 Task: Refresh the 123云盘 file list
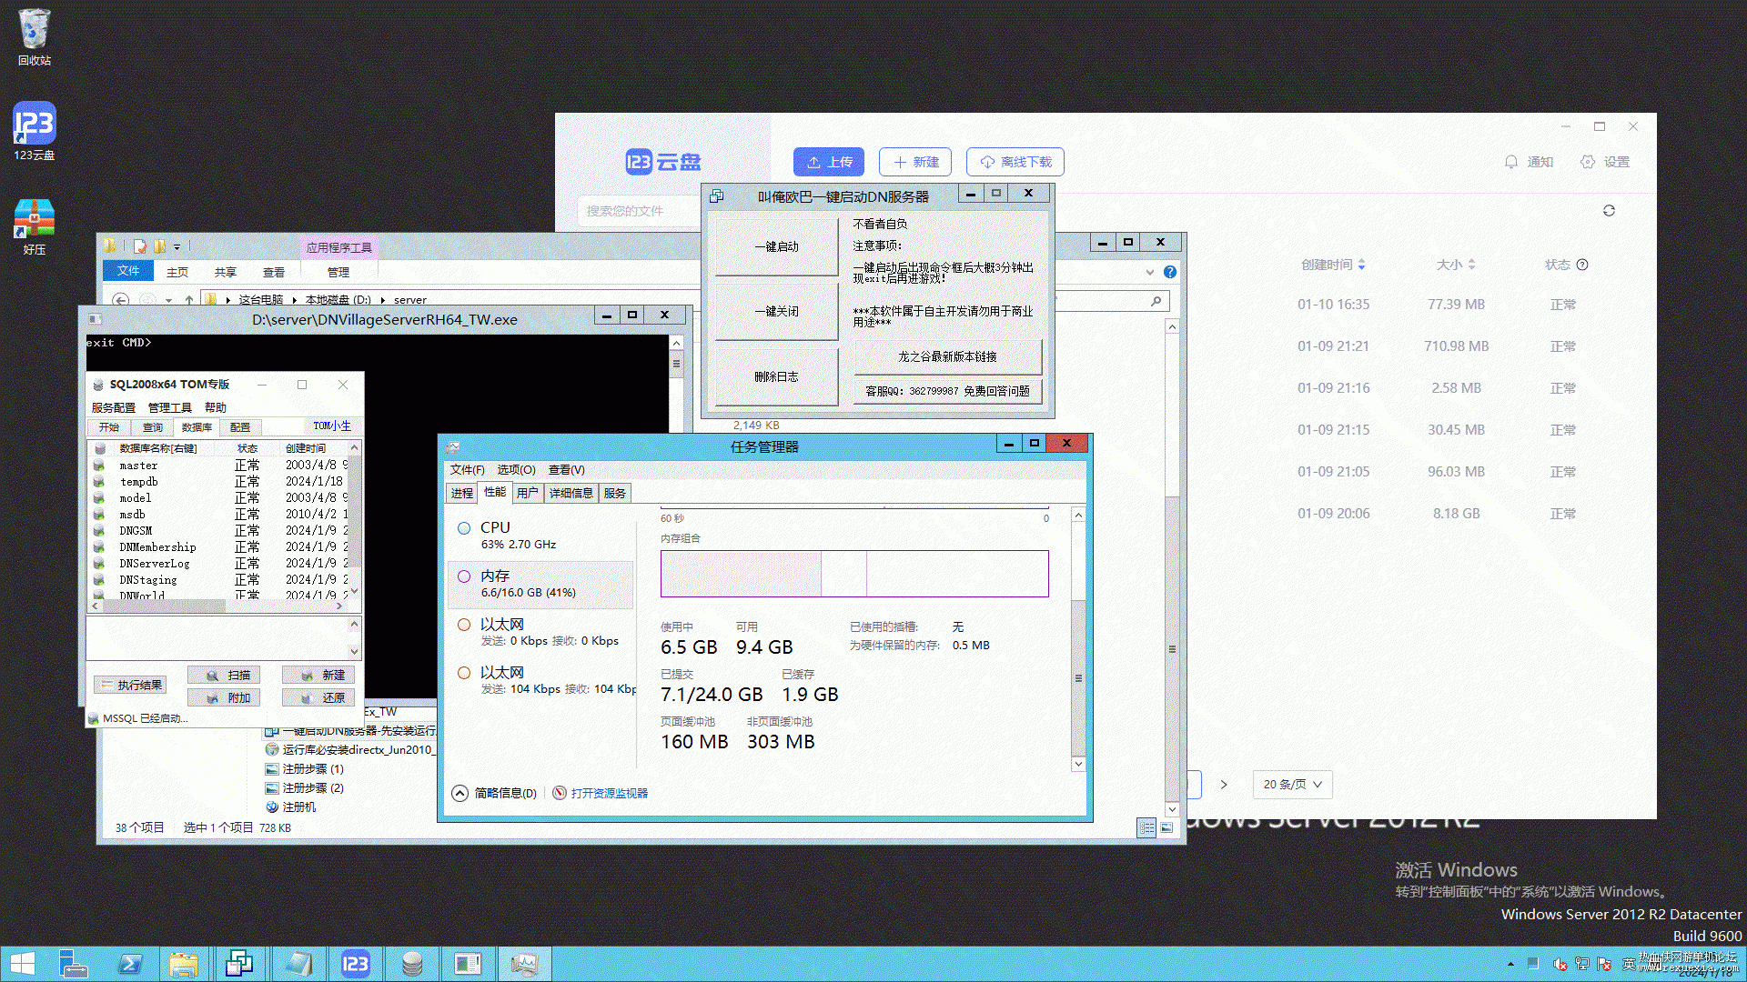(1609, 211)
